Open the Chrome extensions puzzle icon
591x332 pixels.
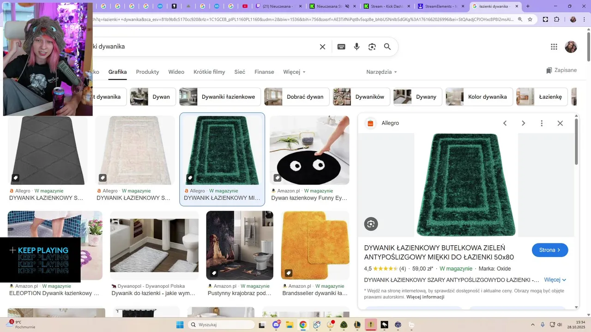click(556, 19)
